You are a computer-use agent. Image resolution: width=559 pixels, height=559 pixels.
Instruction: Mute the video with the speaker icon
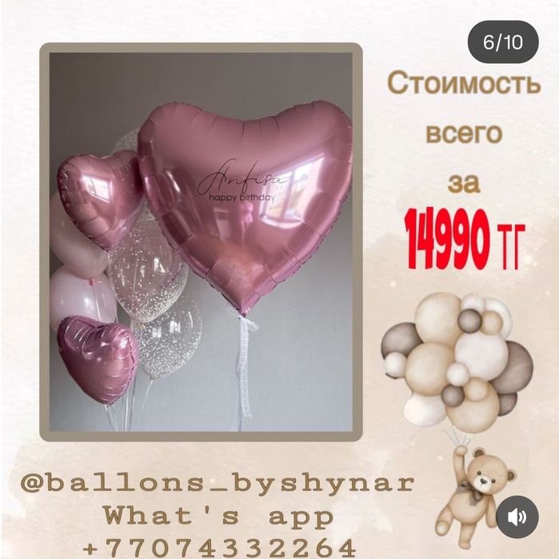(x=517, y=517)
